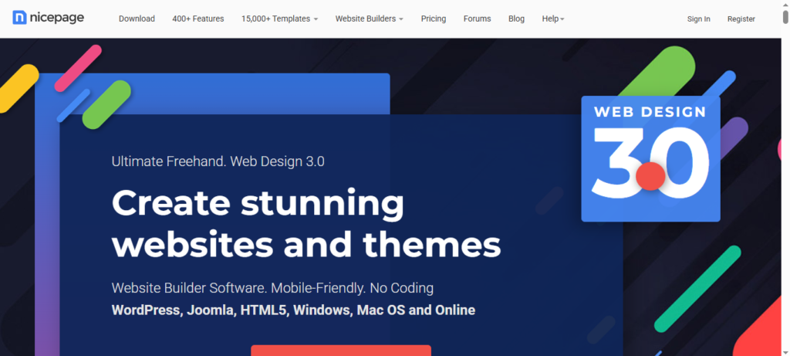Click the Nicepage logo icon
The height and width of the screenshot is (356, 790).
coord(21,18)
